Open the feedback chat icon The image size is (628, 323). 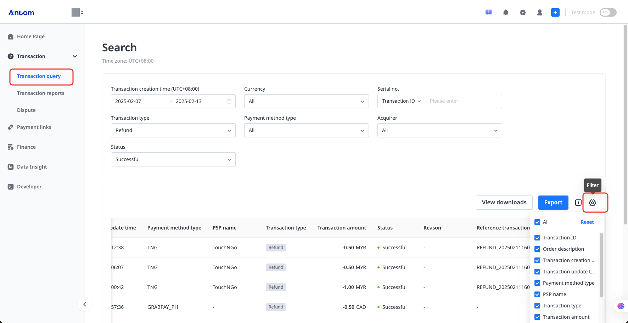tap(489, 12)
